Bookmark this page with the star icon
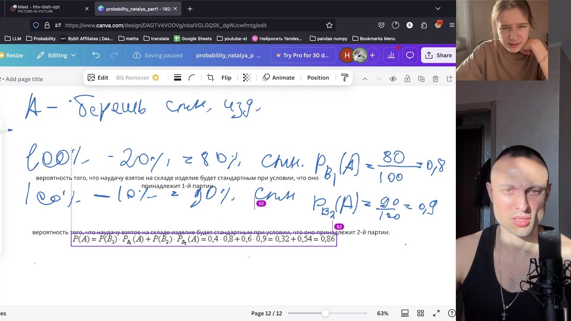 329,25
